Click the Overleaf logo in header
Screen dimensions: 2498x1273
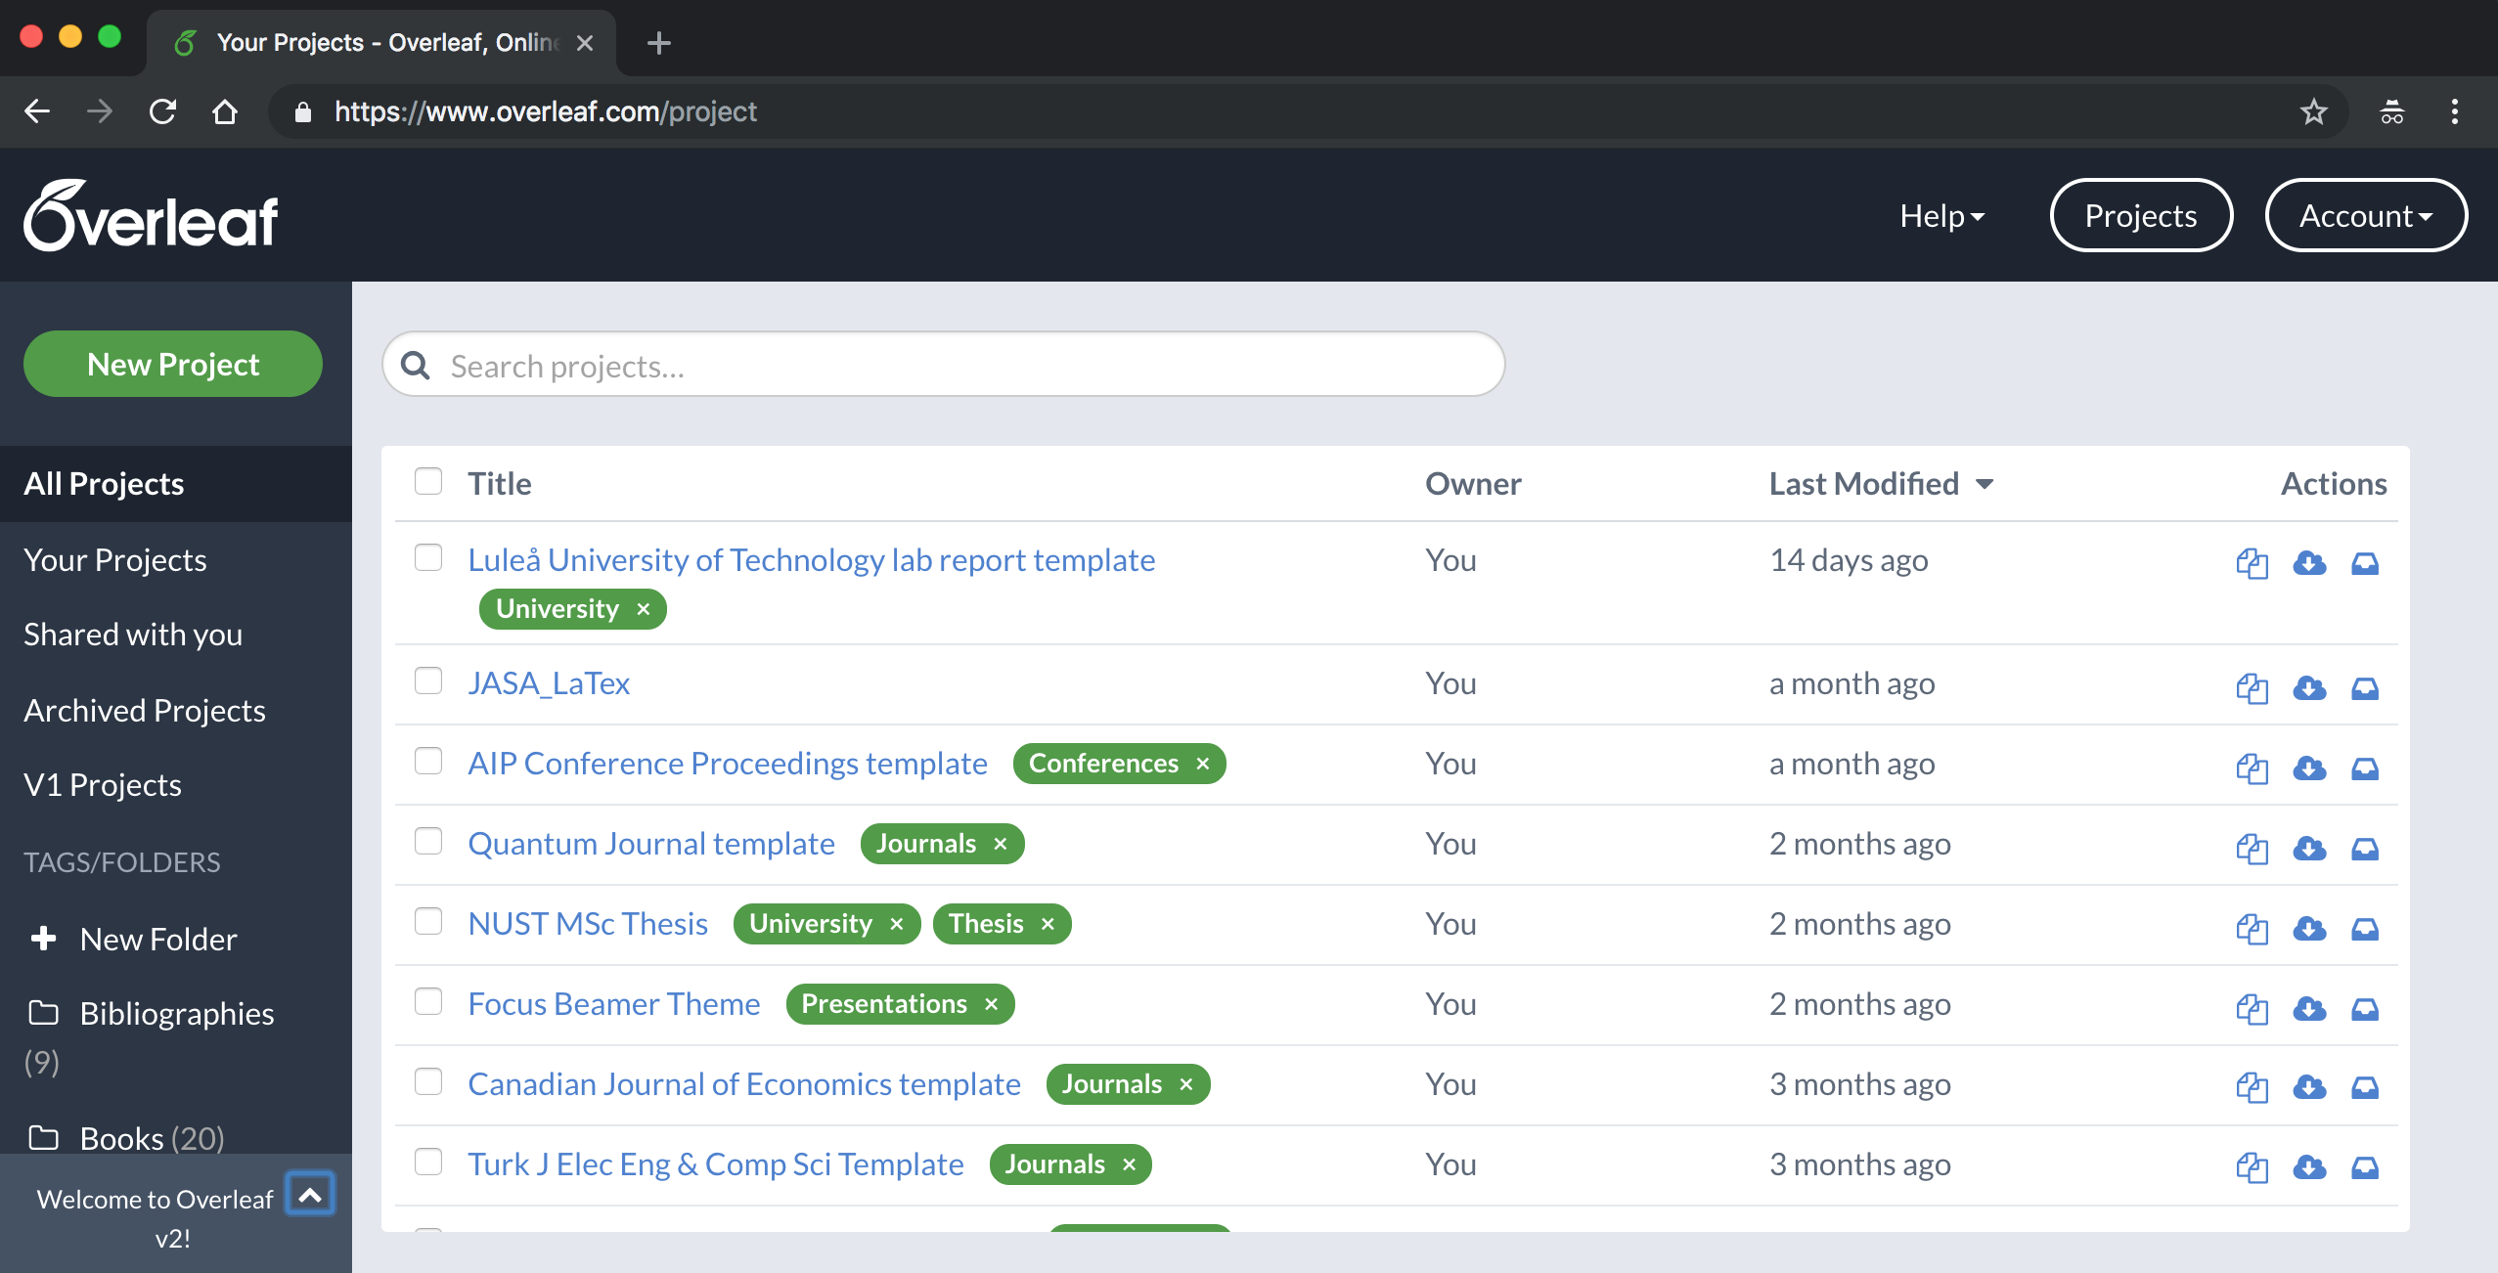click(x=151, y=216)
